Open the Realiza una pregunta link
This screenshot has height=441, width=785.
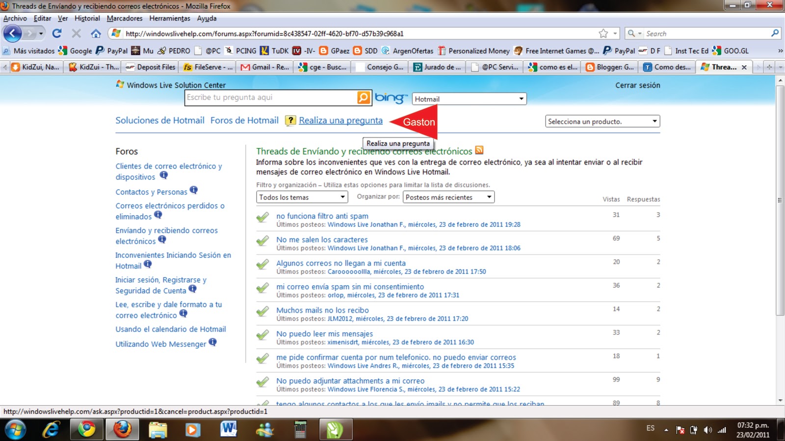[341, 121]
